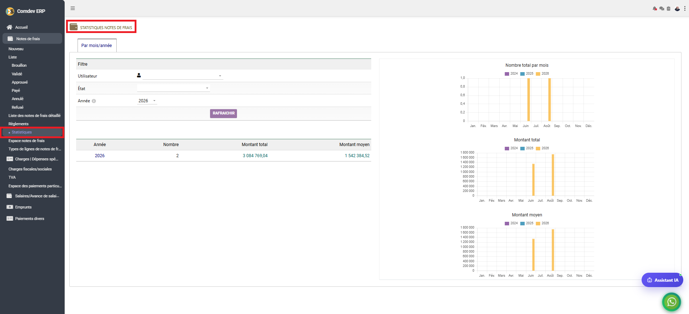Click the Comdev ERP logo
Screen dimensions: 689x314
point(10,11)
